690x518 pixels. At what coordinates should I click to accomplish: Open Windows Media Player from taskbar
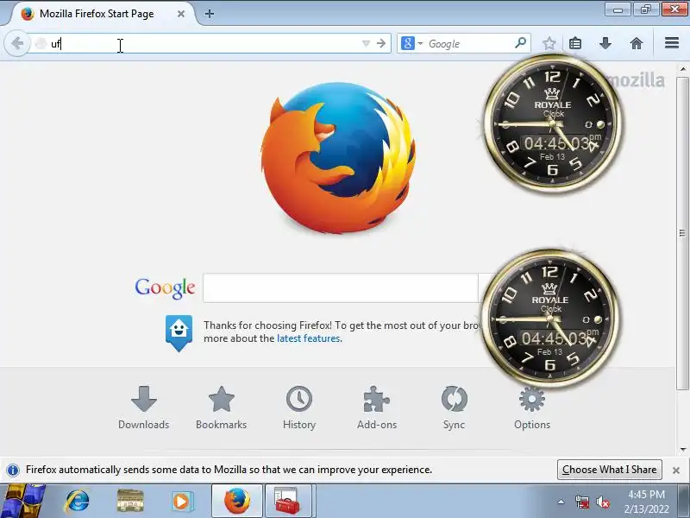tap(182, 502)
